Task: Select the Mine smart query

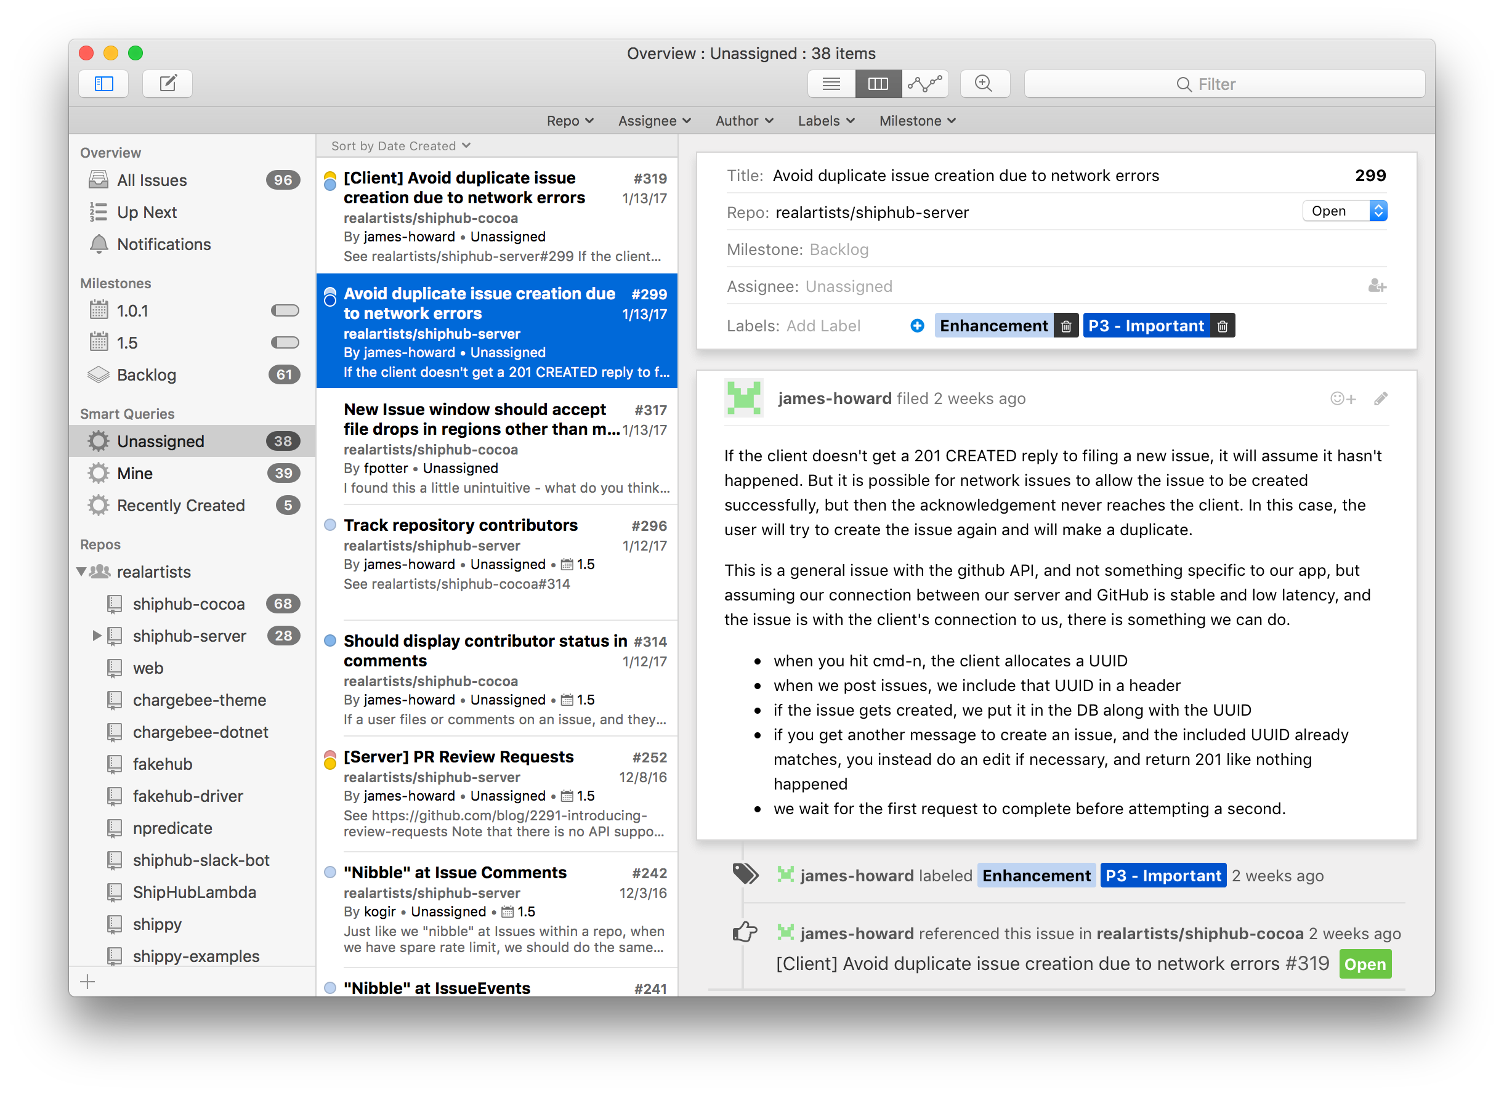Action: pos(192,474)
